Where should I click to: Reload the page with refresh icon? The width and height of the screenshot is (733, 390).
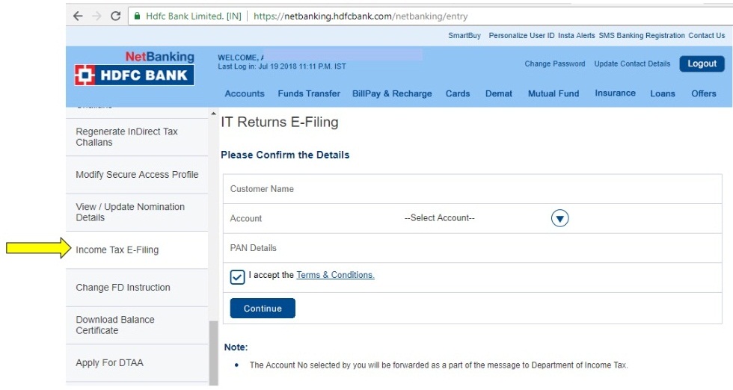115,16
